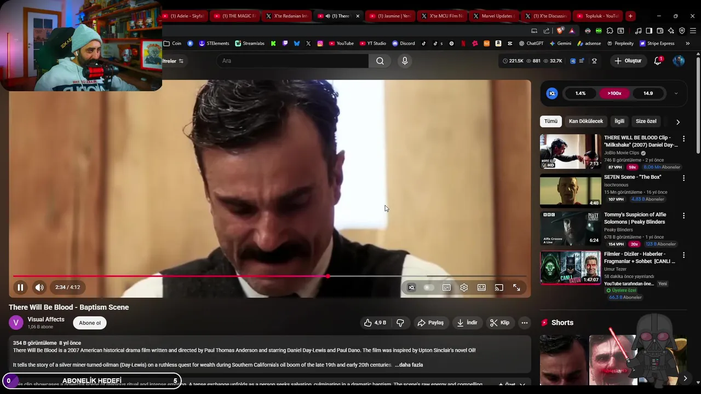The image size is (701, 394).
Task: Toggle subtitles with the captions icon
Action: [x=446, y=287]
